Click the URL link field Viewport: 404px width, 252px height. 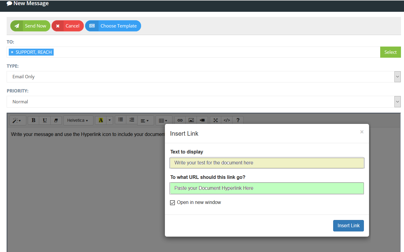267,188
